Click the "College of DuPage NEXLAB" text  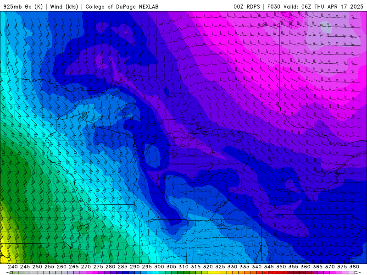(x=122, y=6)
